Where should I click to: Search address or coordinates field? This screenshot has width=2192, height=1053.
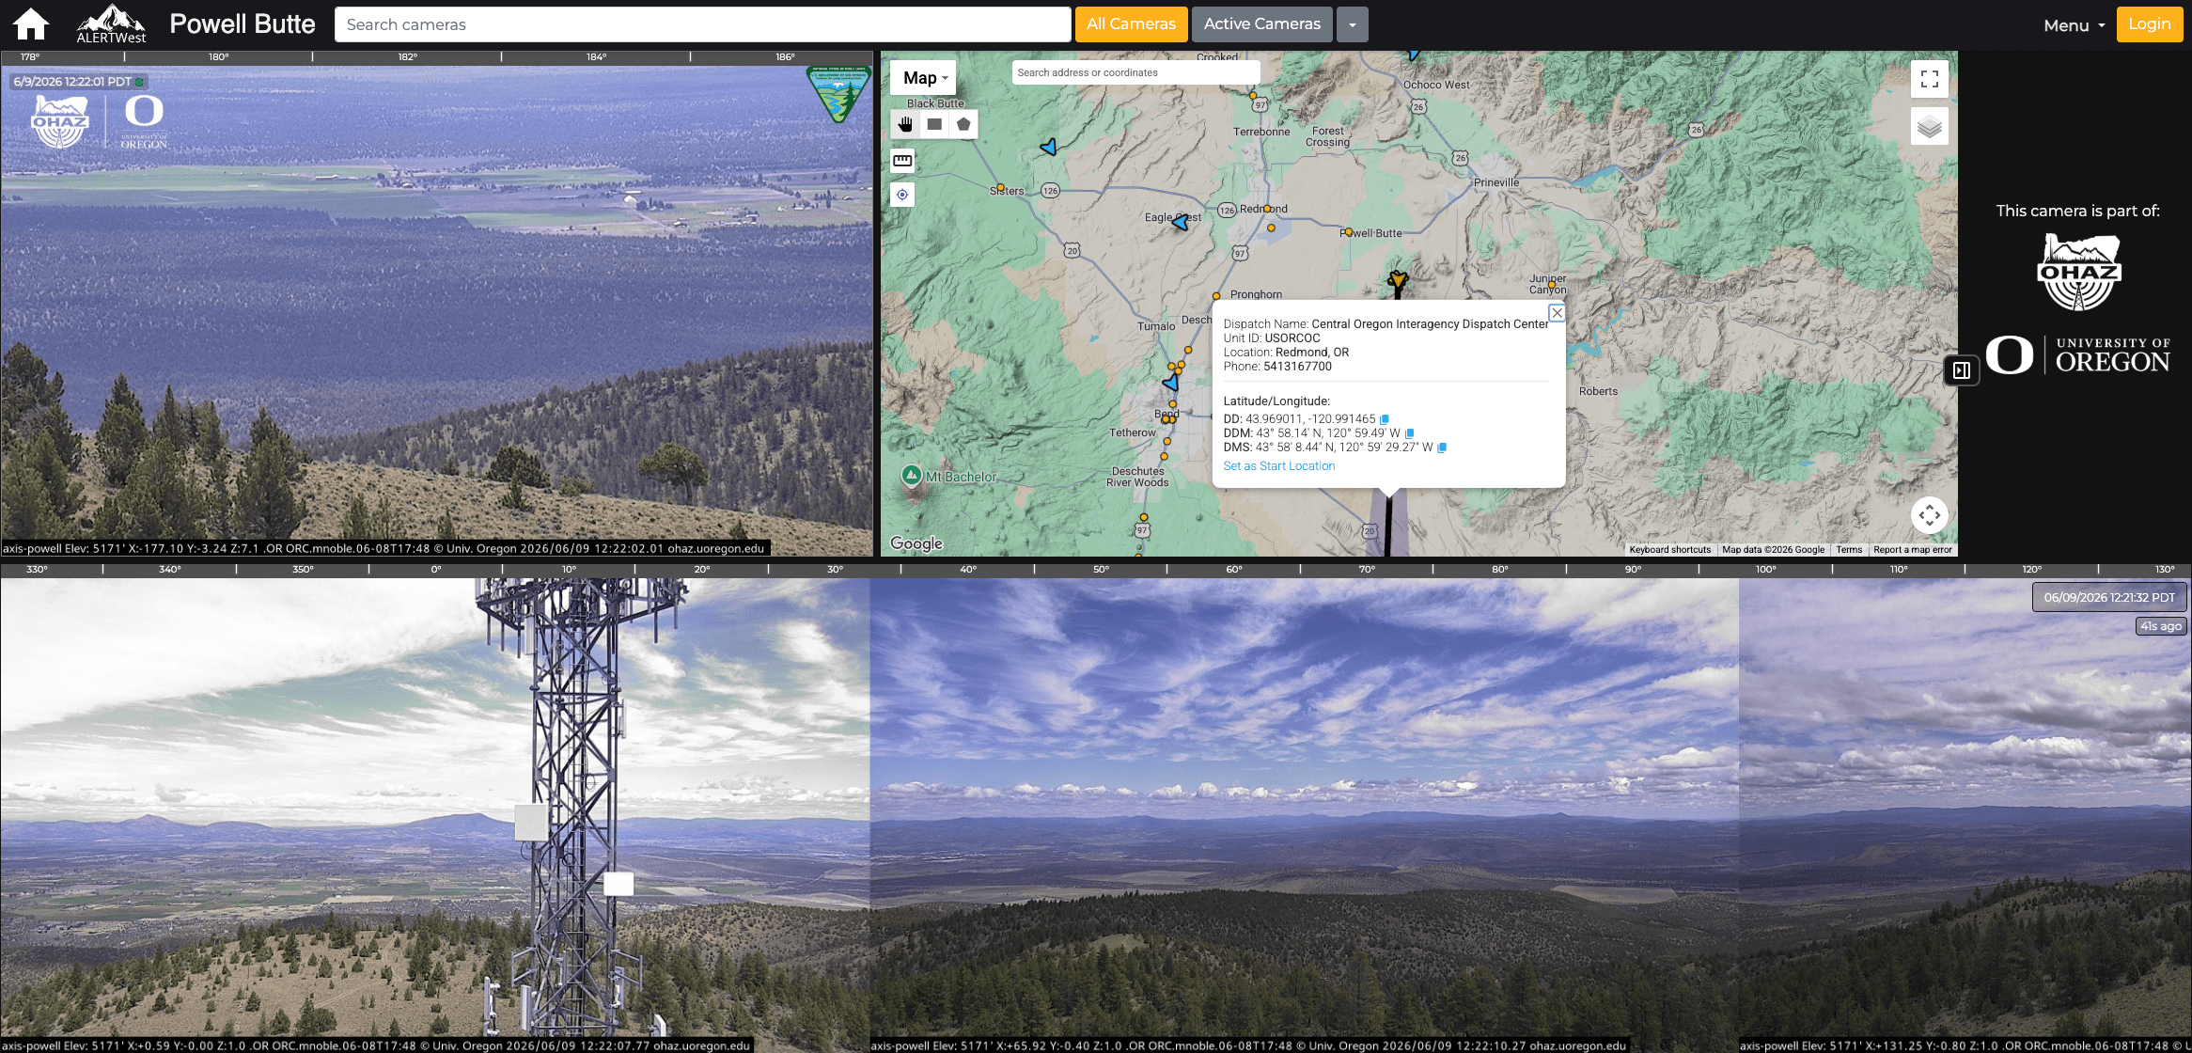[x=1135, y=72]
